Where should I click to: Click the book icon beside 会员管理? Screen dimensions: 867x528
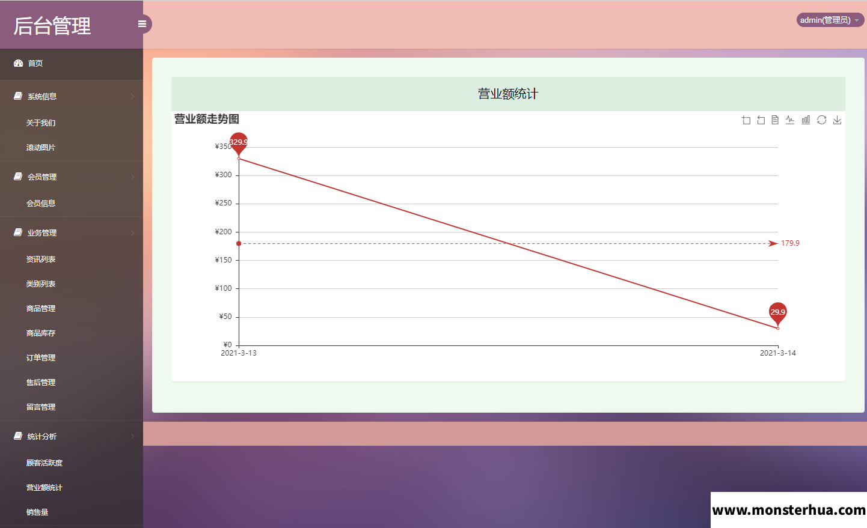18,177
